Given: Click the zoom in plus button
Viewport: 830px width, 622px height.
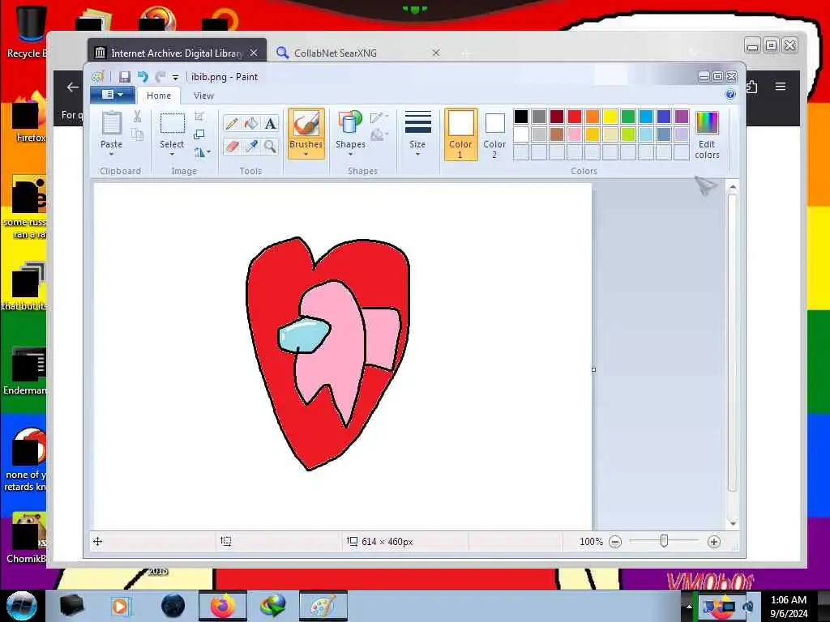Looking at the screenshot, I should tap(713, 542).
